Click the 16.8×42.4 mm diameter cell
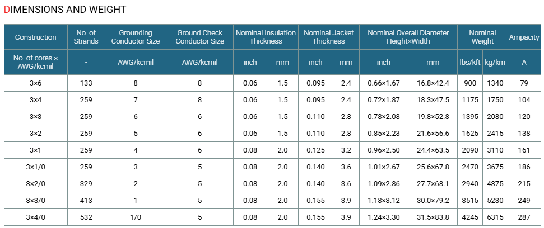Viewport: 544px width, 228px height. (433, 83)
